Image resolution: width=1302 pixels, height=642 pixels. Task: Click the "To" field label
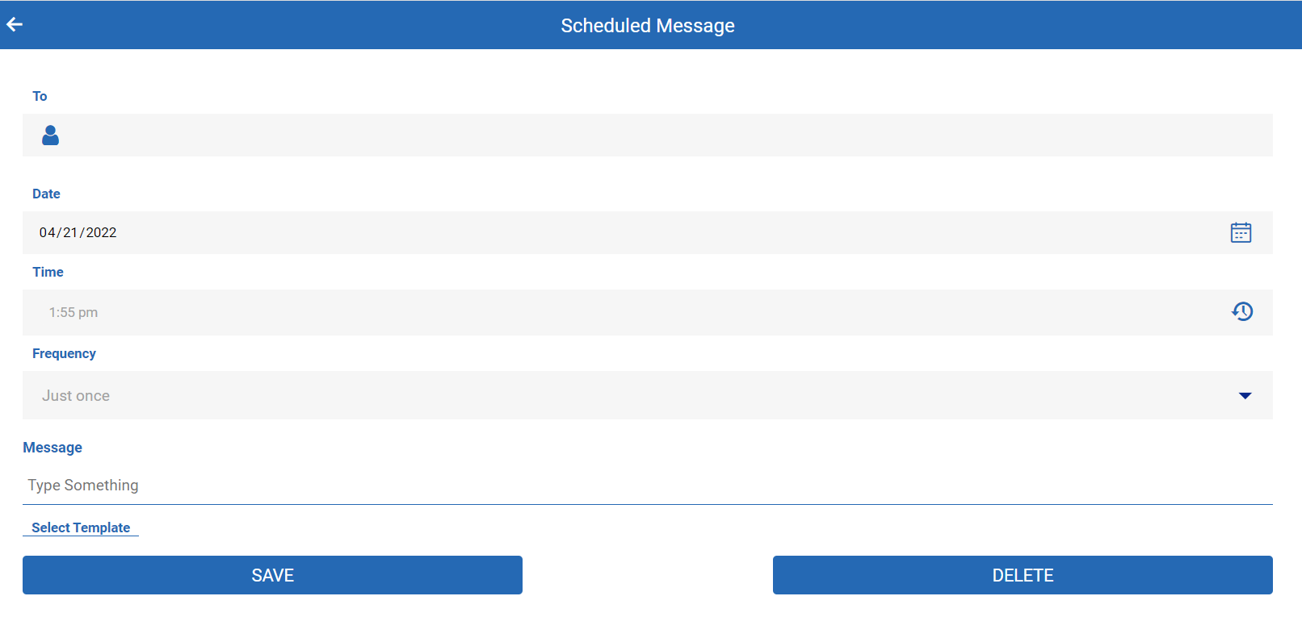coord(40,96)
